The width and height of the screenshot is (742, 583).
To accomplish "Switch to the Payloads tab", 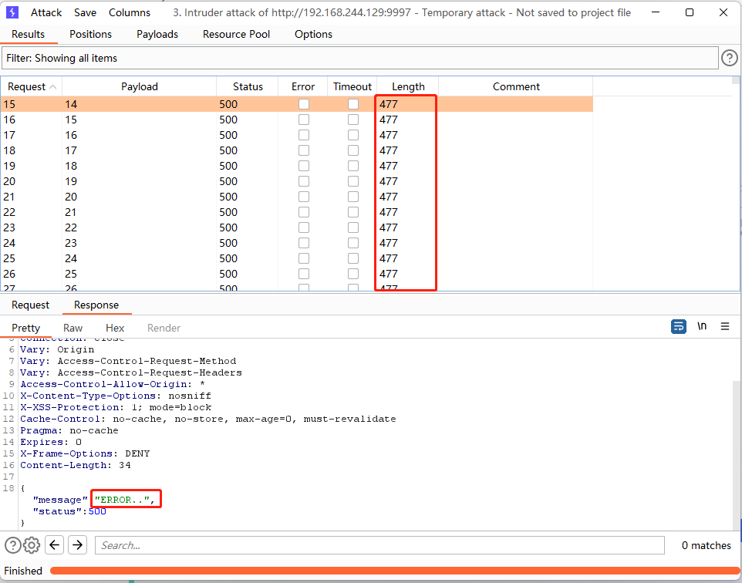I will pos(157,34).
